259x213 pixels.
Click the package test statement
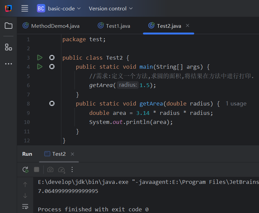tap(84, 40)
